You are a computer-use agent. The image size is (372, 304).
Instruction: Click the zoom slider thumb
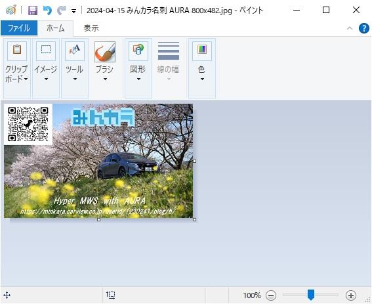click(x=311, y=295)
